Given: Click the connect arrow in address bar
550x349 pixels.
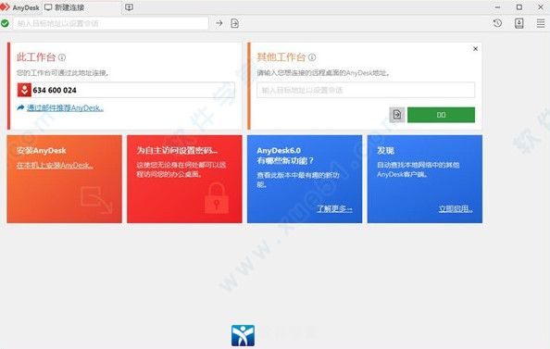Looking at the screenshot, I should click(219, 23).
